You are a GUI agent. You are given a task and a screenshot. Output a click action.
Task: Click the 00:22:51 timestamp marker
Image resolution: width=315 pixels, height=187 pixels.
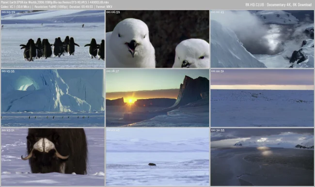coord(218,71)
